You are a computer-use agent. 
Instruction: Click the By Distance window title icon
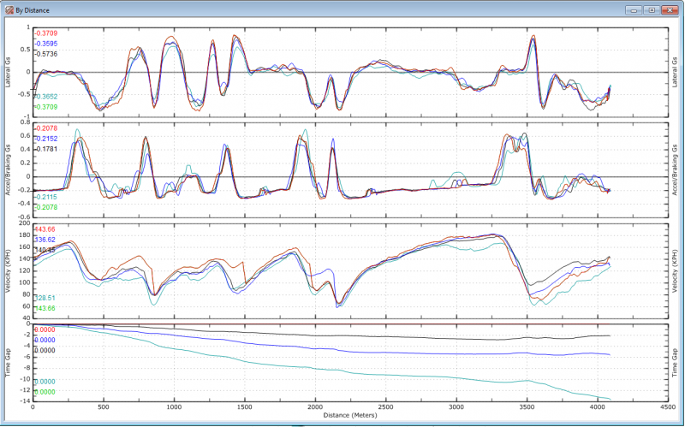[x=9, y=9]
